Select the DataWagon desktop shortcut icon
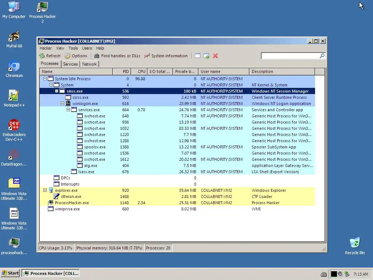The width and height of the screenshot is (373, 280). (x=14, y=157)
